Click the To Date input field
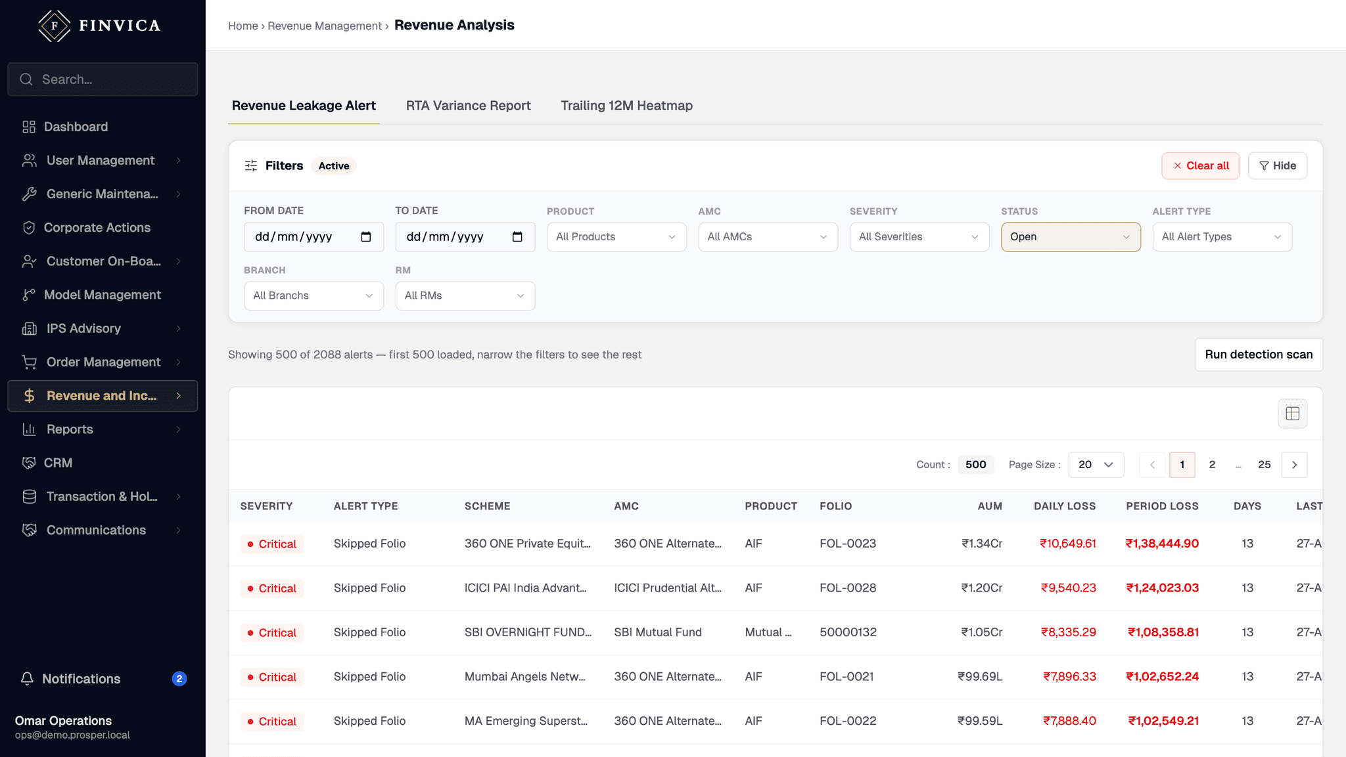This screenshot has width=1346, height=757. (465, 237)
